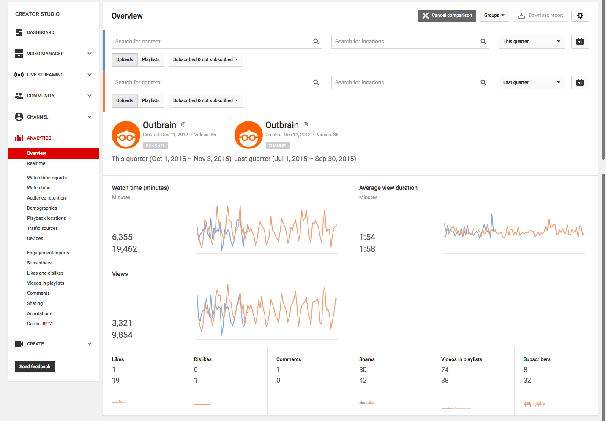Toggle Playlists in the first filter row
606x421 pixels.
click(x=151, y=59)
